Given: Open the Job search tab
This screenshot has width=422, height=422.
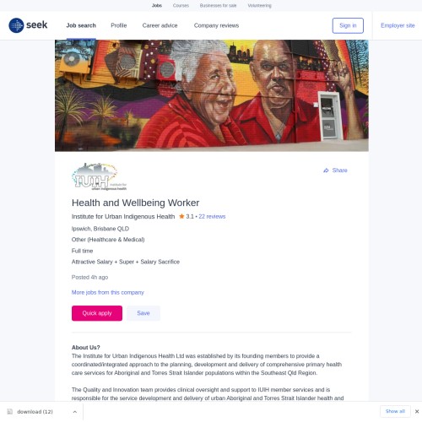Looking at the screenshot, I should pyautogui.click(x=81, y=25).
